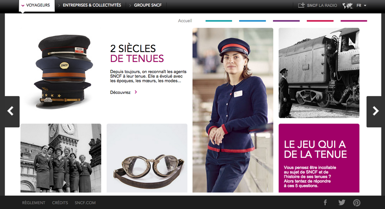Open the Crédits footer link
The height and width of the screenshot is (209, 385).
coord(60,203)
